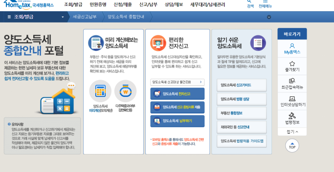
Task: Click the calculator icon for 미리 계산해보는 양도소득세
Action: point(96,43)
